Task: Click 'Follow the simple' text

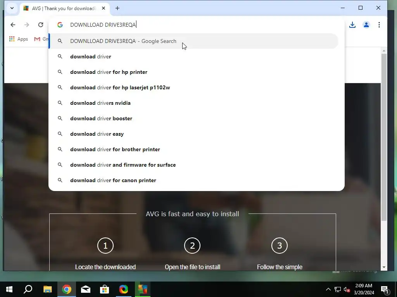Action: (x=280, y=267)
